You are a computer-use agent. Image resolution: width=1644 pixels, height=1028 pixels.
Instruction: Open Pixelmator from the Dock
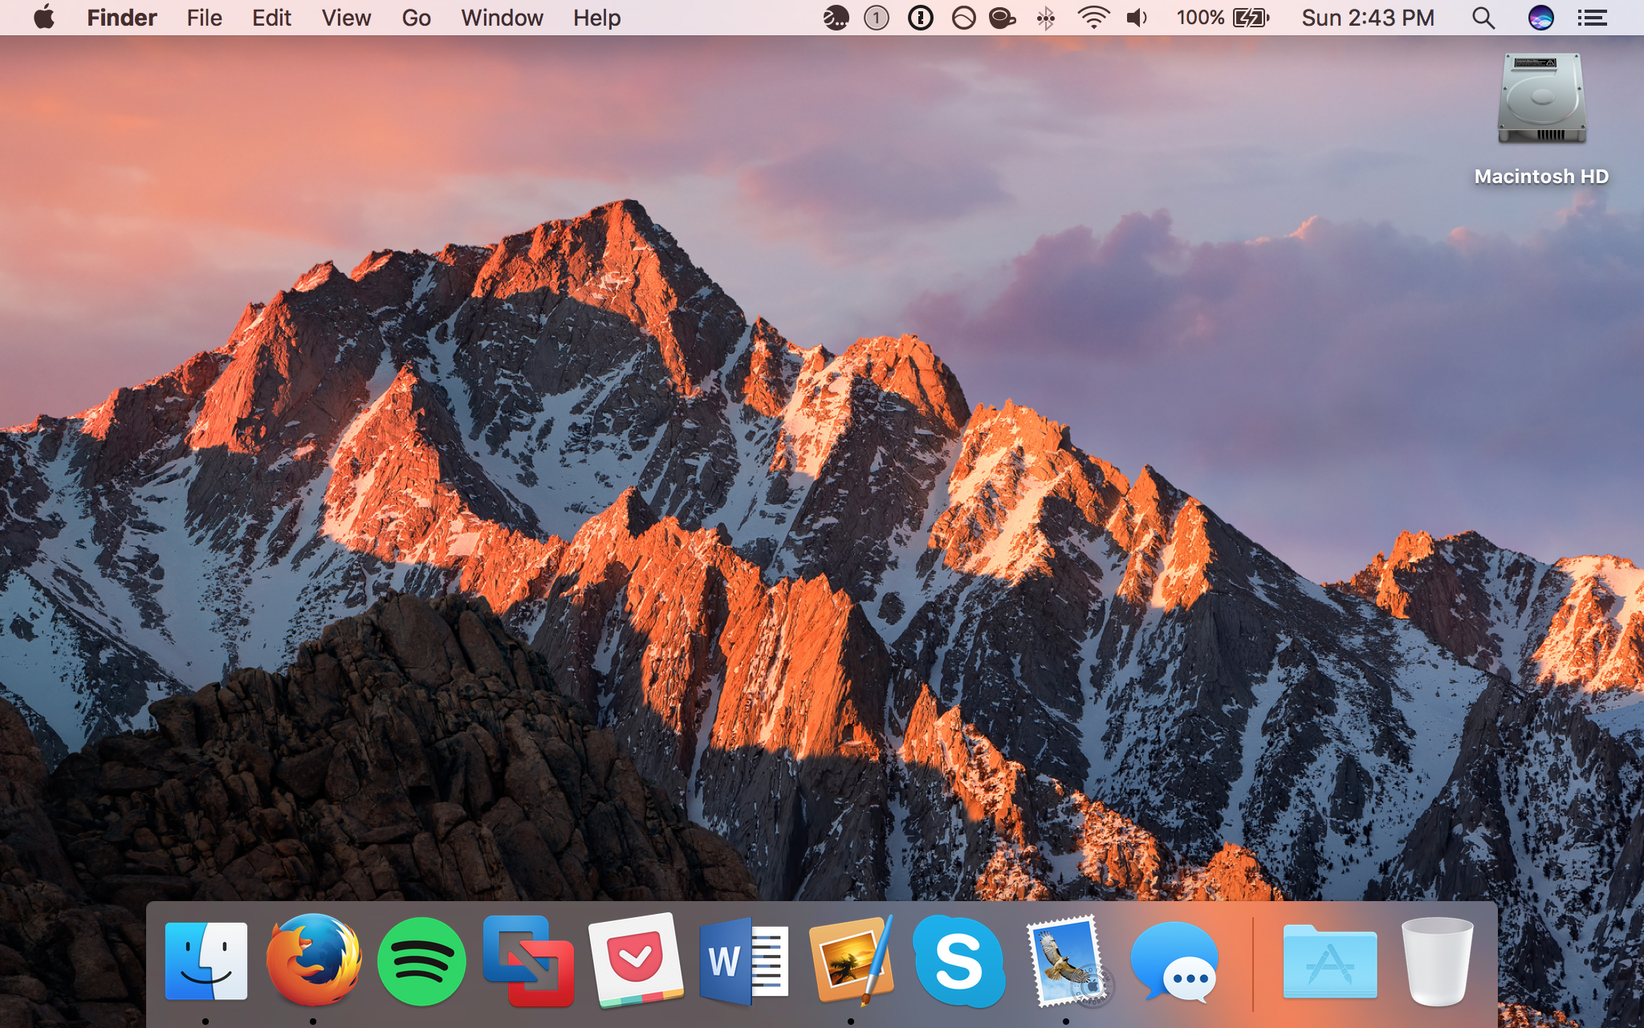tap(853, 961)
